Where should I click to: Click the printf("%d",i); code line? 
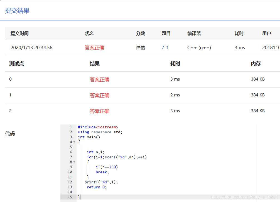coord(101,182)
